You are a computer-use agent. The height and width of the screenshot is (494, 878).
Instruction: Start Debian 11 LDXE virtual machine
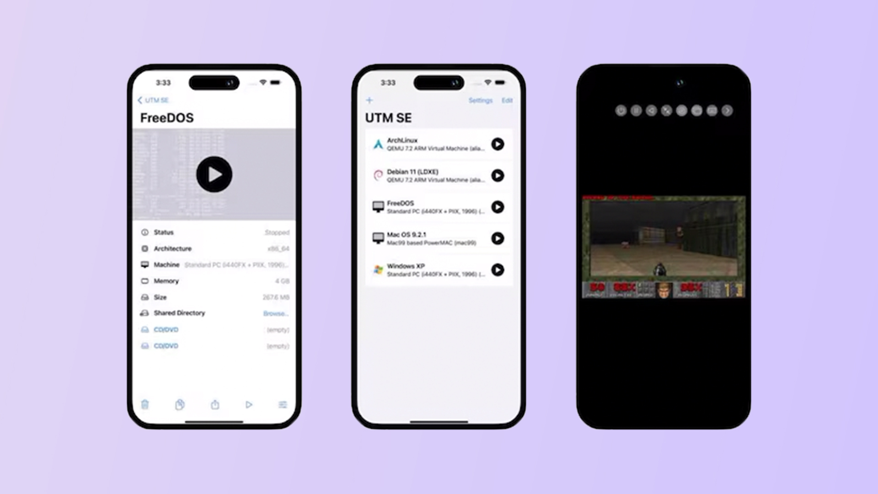[x=497, y=176]
